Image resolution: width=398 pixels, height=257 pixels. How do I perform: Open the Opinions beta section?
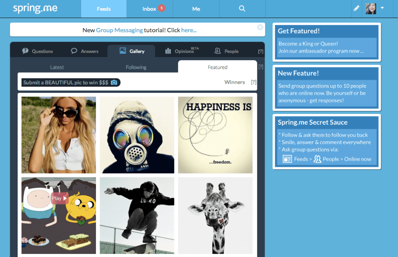(182, 51)
